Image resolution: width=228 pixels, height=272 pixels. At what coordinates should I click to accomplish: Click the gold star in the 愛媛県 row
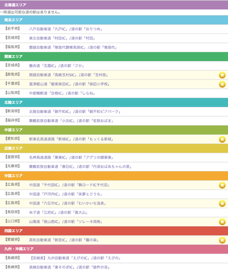tap(222, 240)
